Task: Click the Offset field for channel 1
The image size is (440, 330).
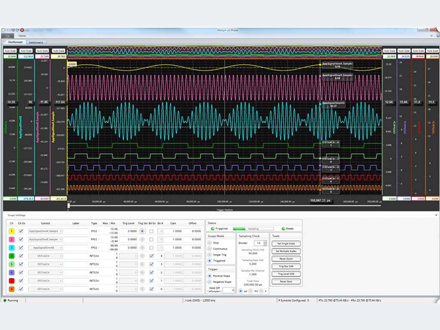Action: [x=192, y=231]
